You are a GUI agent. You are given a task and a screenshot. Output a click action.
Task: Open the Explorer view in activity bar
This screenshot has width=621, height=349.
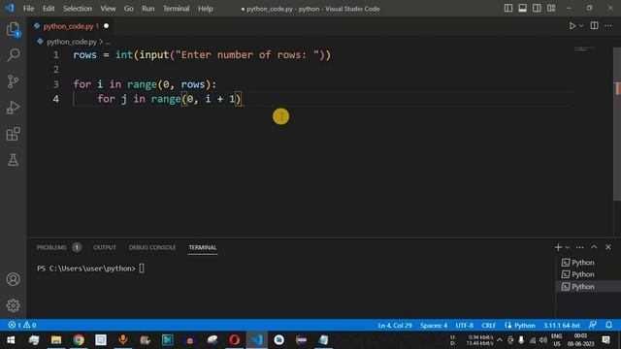13,30
